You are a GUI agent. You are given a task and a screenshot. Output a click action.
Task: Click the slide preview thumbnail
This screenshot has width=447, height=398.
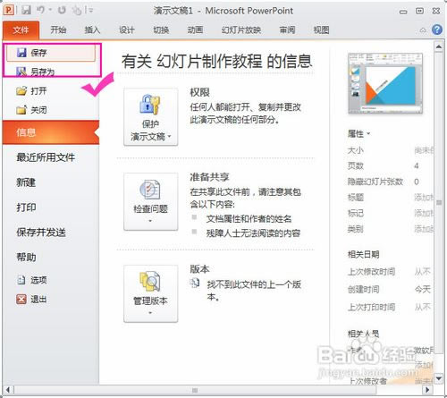[x=385, y=83]
